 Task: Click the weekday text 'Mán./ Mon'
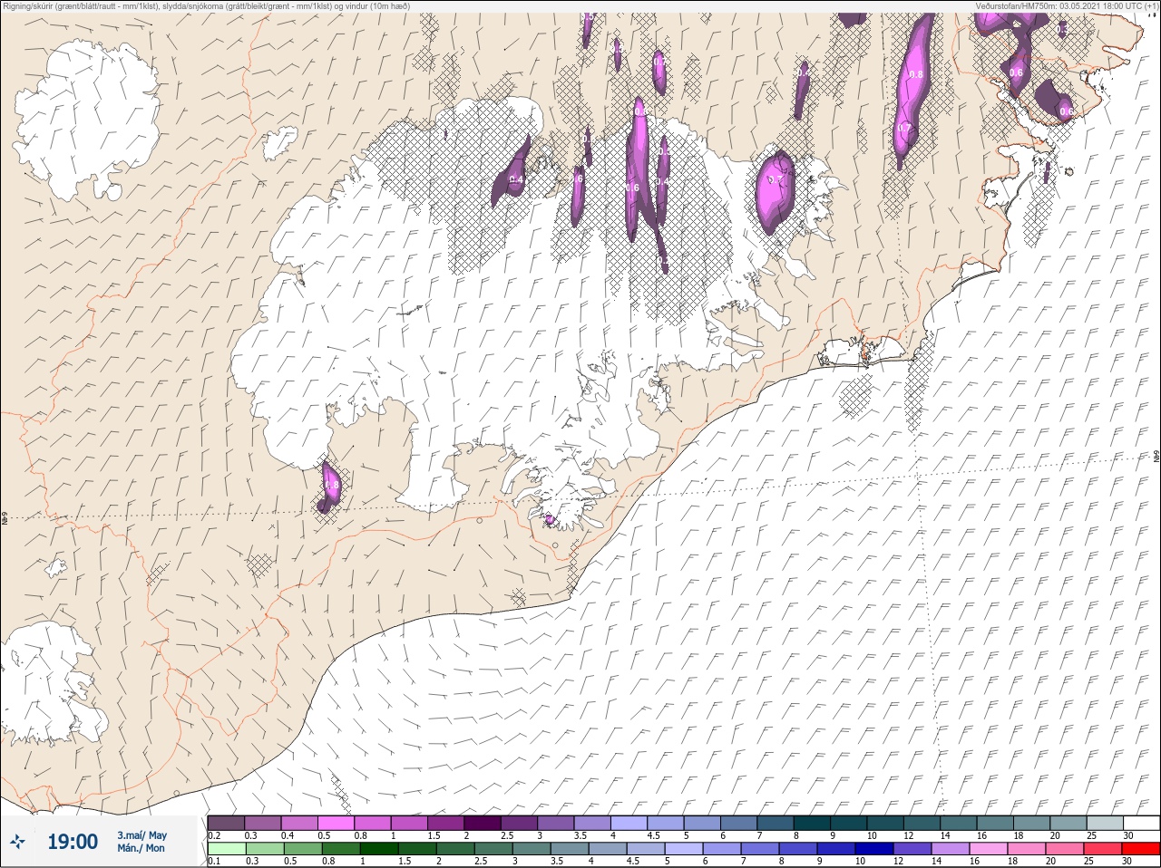point(141,848)
